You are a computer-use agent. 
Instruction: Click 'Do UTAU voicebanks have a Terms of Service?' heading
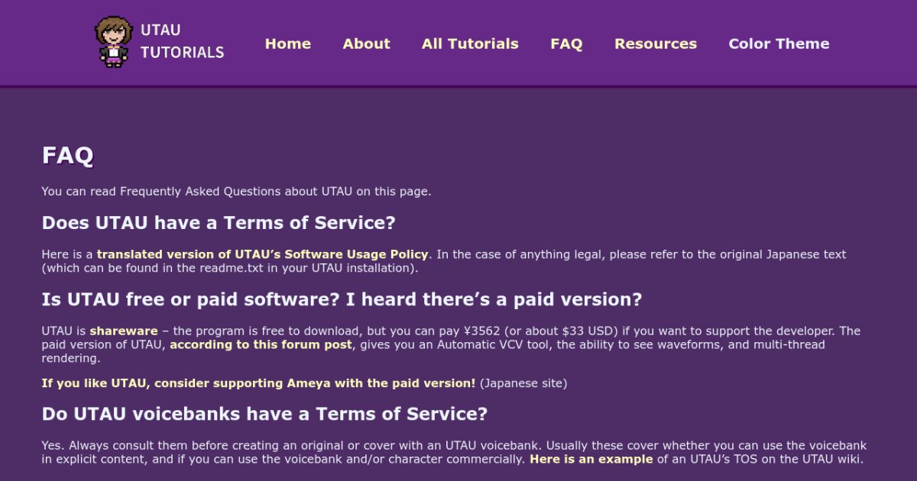(x=264, y=414)
